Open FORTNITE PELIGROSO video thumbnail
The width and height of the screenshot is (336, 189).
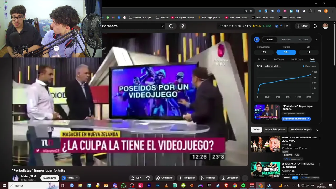pos(266,170)
